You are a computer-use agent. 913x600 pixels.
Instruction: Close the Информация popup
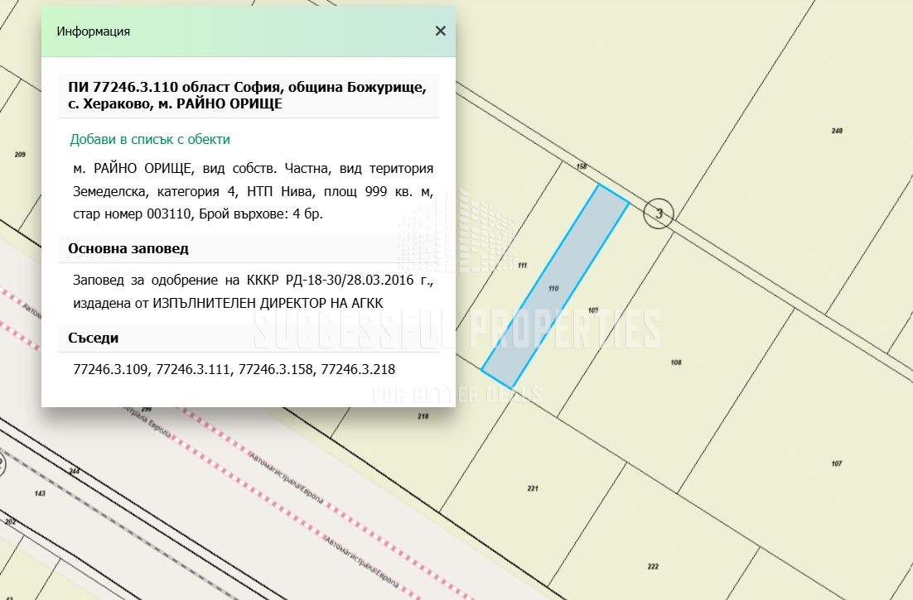[x=440, y=31]
